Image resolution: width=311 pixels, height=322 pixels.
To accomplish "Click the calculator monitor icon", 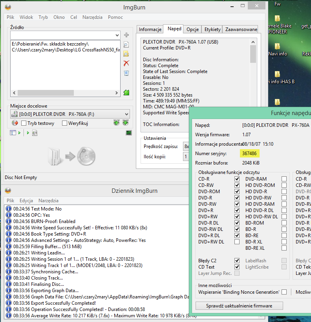I will coord(129,133).
